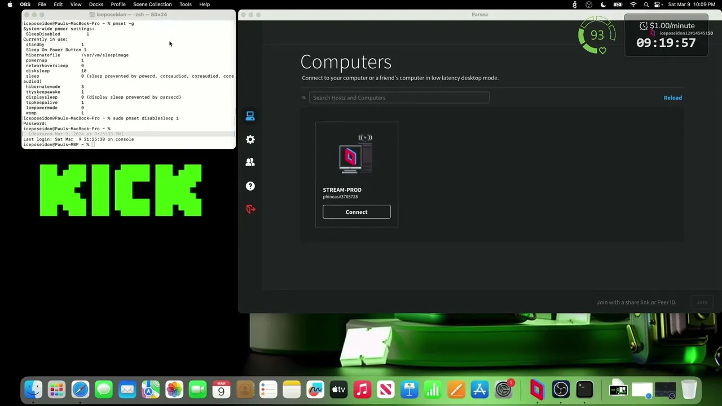722x406 pixels.
Task: Open Mail from the Dock
Action: pos(127,390)
